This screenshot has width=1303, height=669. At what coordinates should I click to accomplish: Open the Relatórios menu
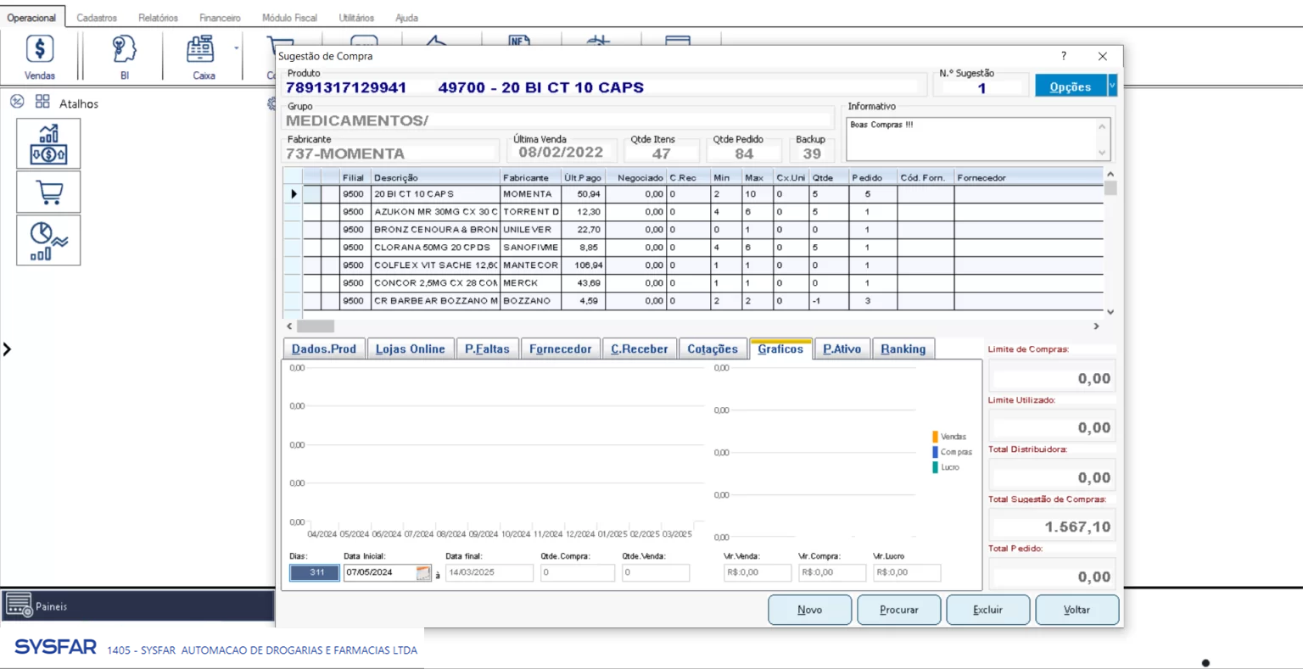point(158,18)
